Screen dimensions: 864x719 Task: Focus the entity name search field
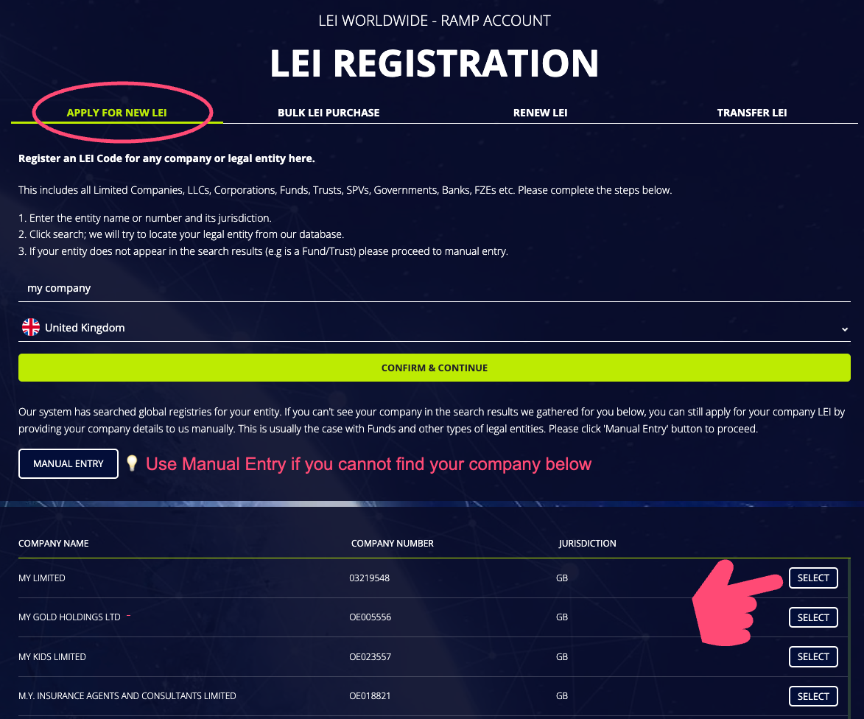point(435,288)
